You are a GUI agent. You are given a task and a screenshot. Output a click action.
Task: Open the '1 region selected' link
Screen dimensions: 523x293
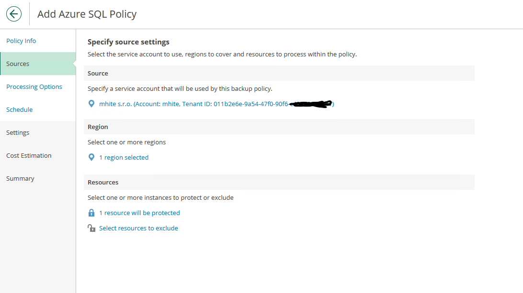(124, 157)
